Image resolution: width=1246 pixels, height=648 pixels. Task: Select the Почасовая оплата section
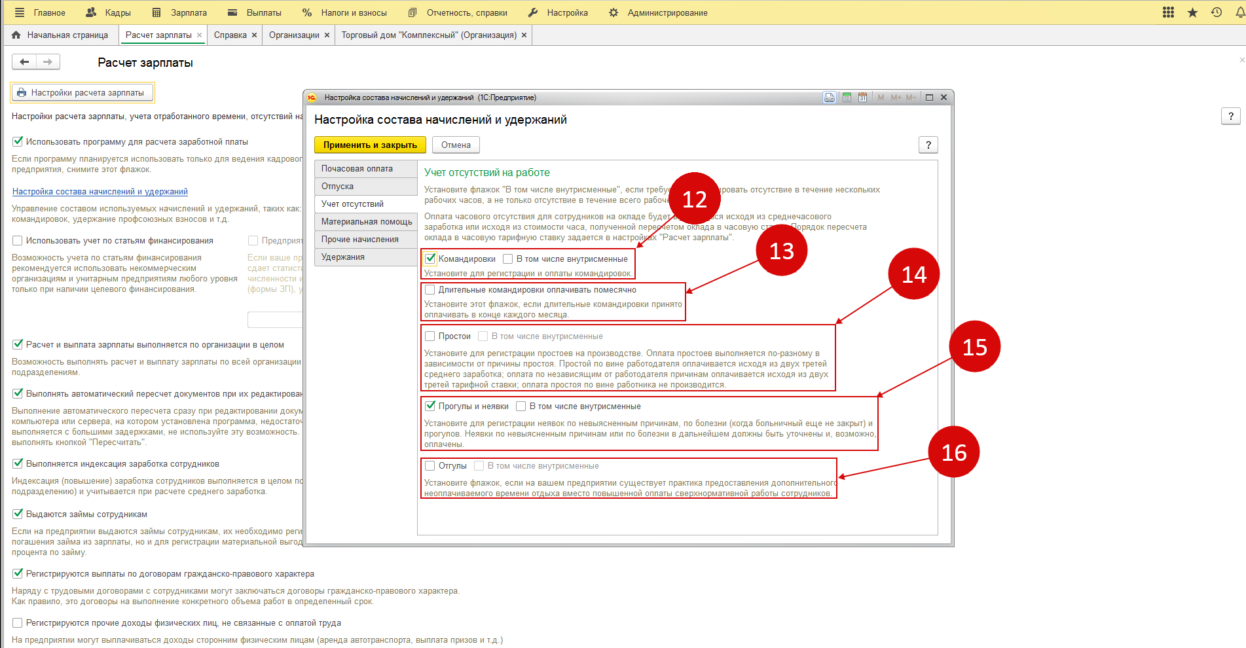365,169
